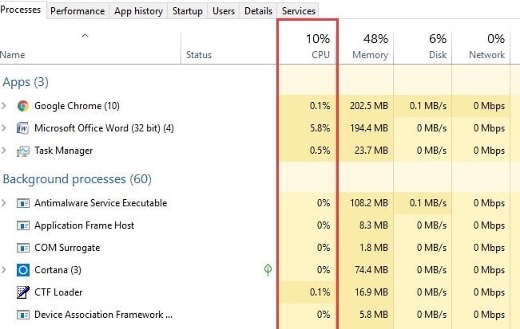Select Cortana (3) row name

[x=58, y=270]
